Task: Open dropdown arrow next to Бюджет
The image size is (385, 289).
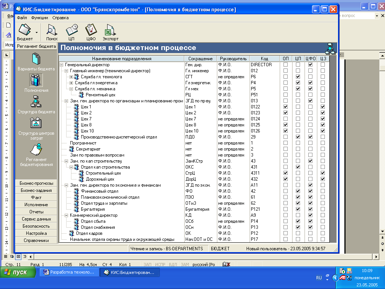Action: [37, 33]
